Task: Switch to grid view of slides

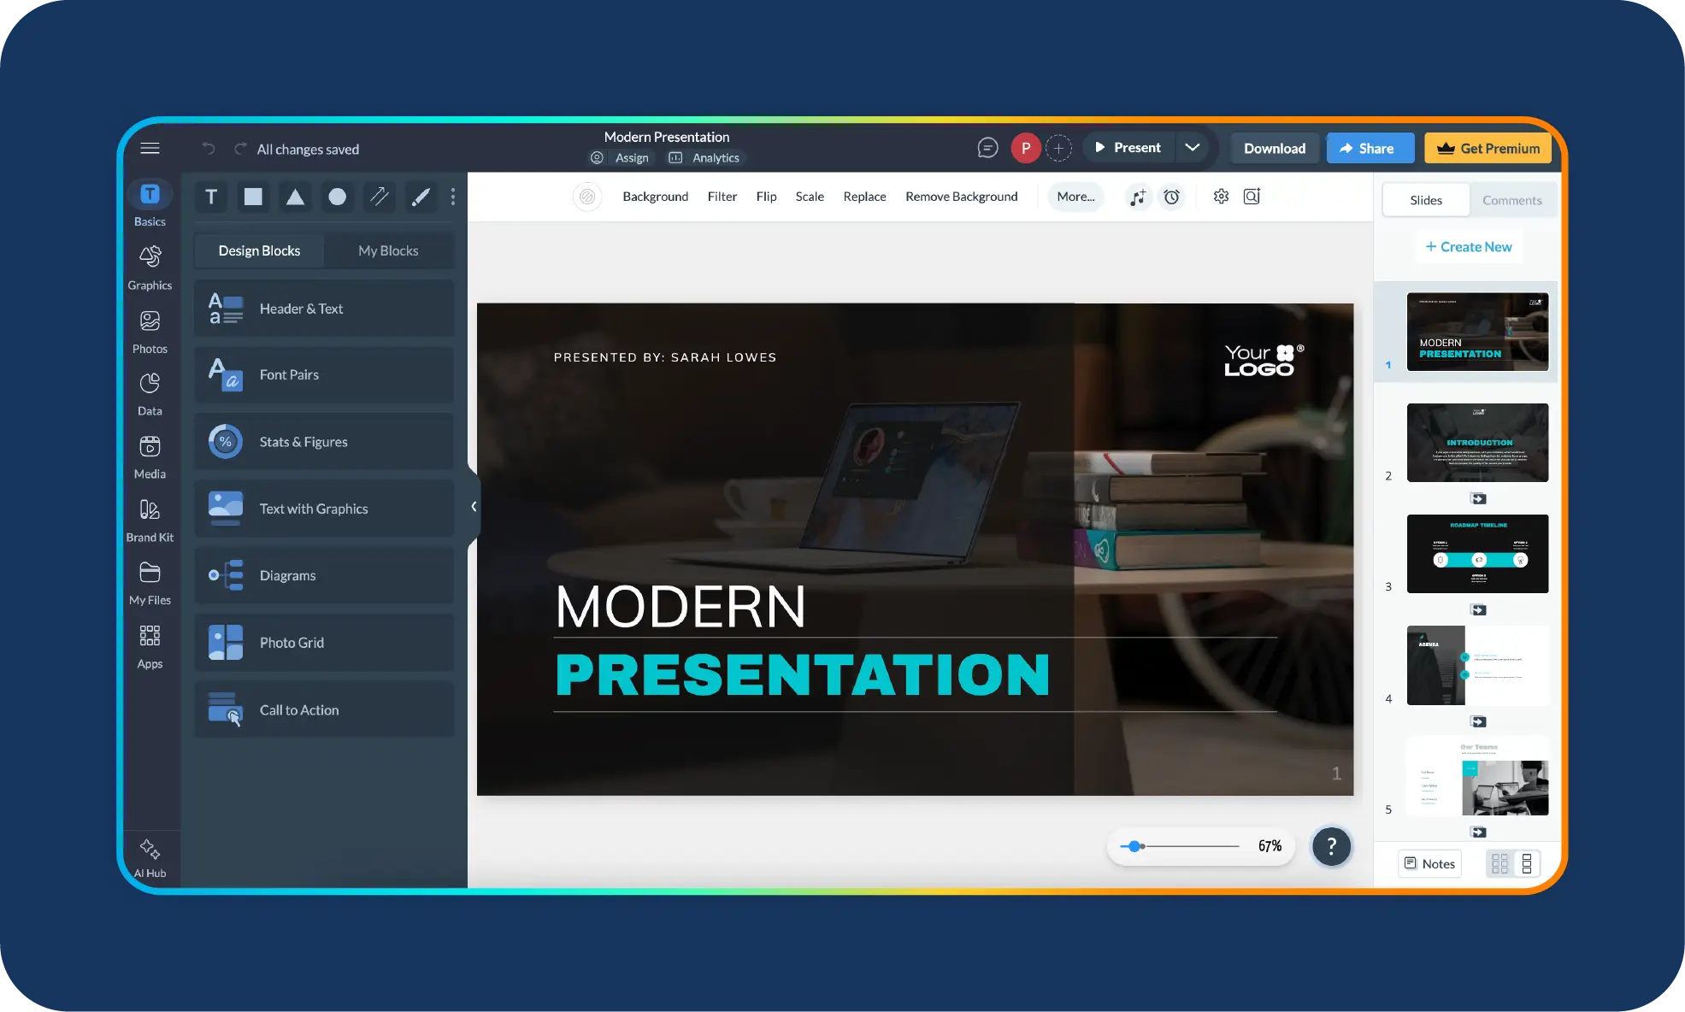Action: (1499, 863)
